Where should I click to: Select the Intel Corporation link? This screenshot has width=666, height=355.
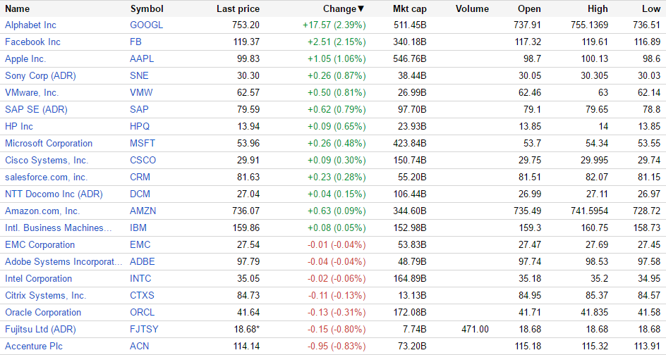(x=38, y=278)
